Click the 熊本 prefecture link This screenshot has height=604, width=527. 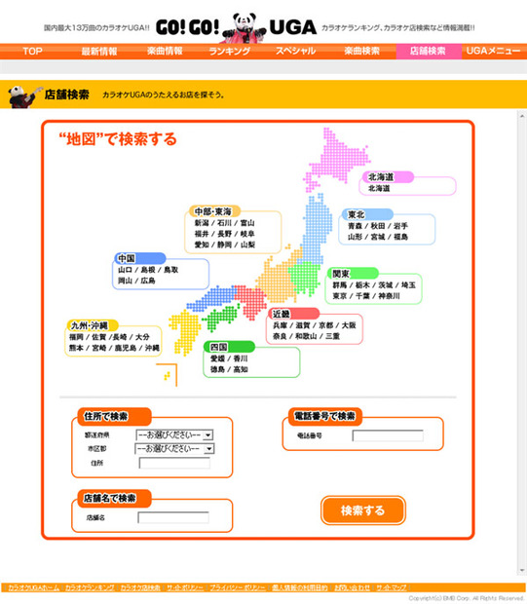coord(76,348)
